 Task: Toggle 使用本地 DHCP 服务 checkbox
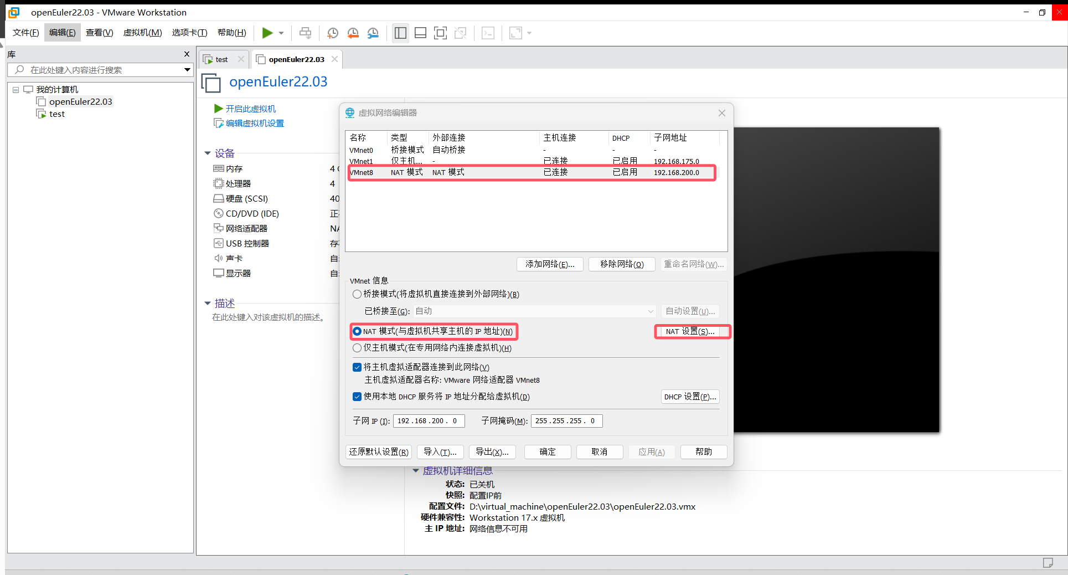[x=357, y=397]
